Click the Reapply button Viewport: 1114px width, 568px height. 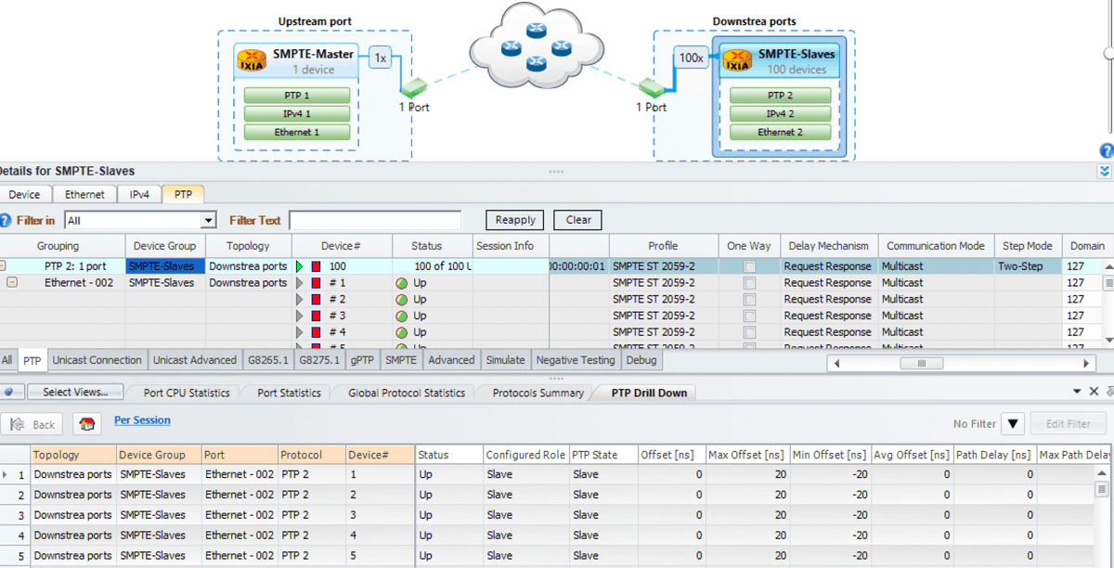pos(515,220)
